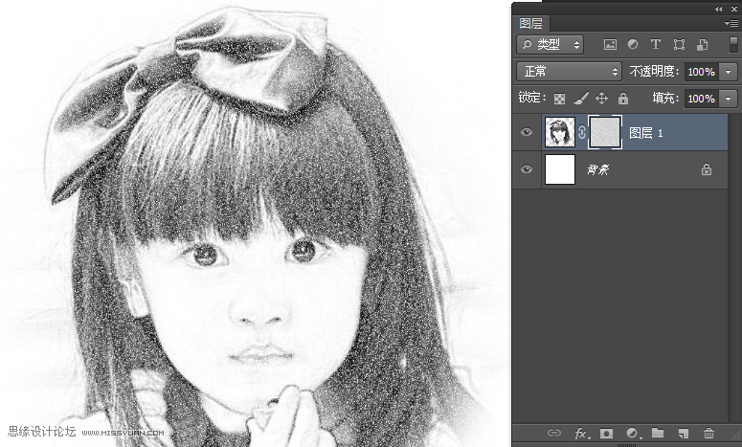Filter layers by shape layer icon

(679, 44)
